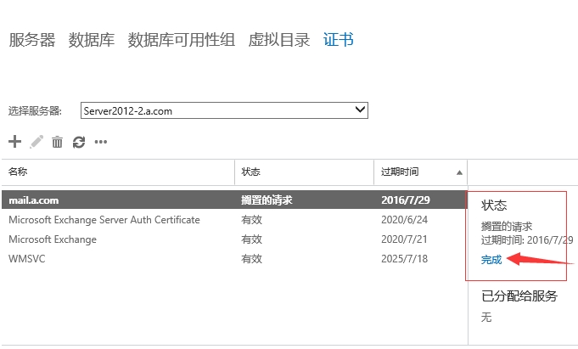Click expiry date 2025/7/18
Viewport: 578px width, 349px height.
tap(404, 259)
